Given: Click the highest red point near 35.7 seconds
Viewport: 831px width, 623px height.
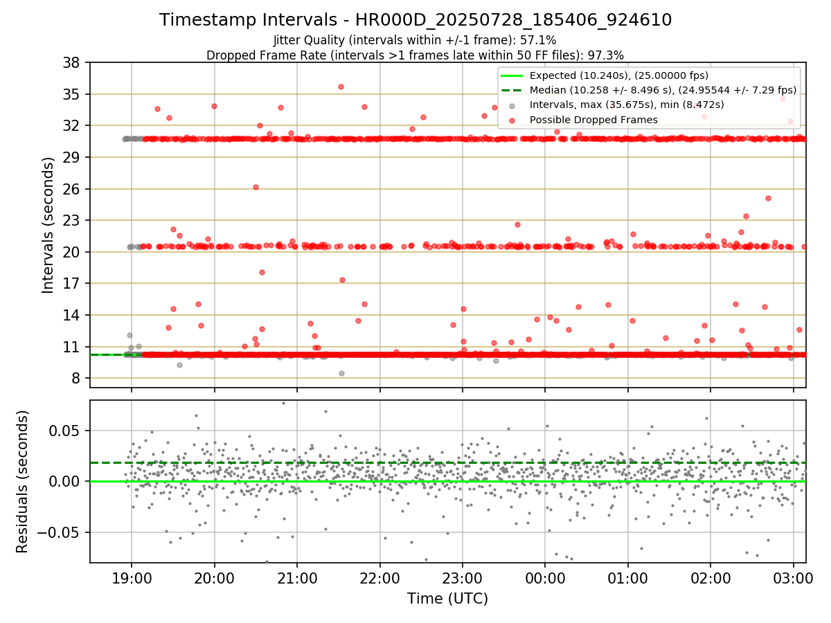Looking at the screenshot, I should pos(341,87).
